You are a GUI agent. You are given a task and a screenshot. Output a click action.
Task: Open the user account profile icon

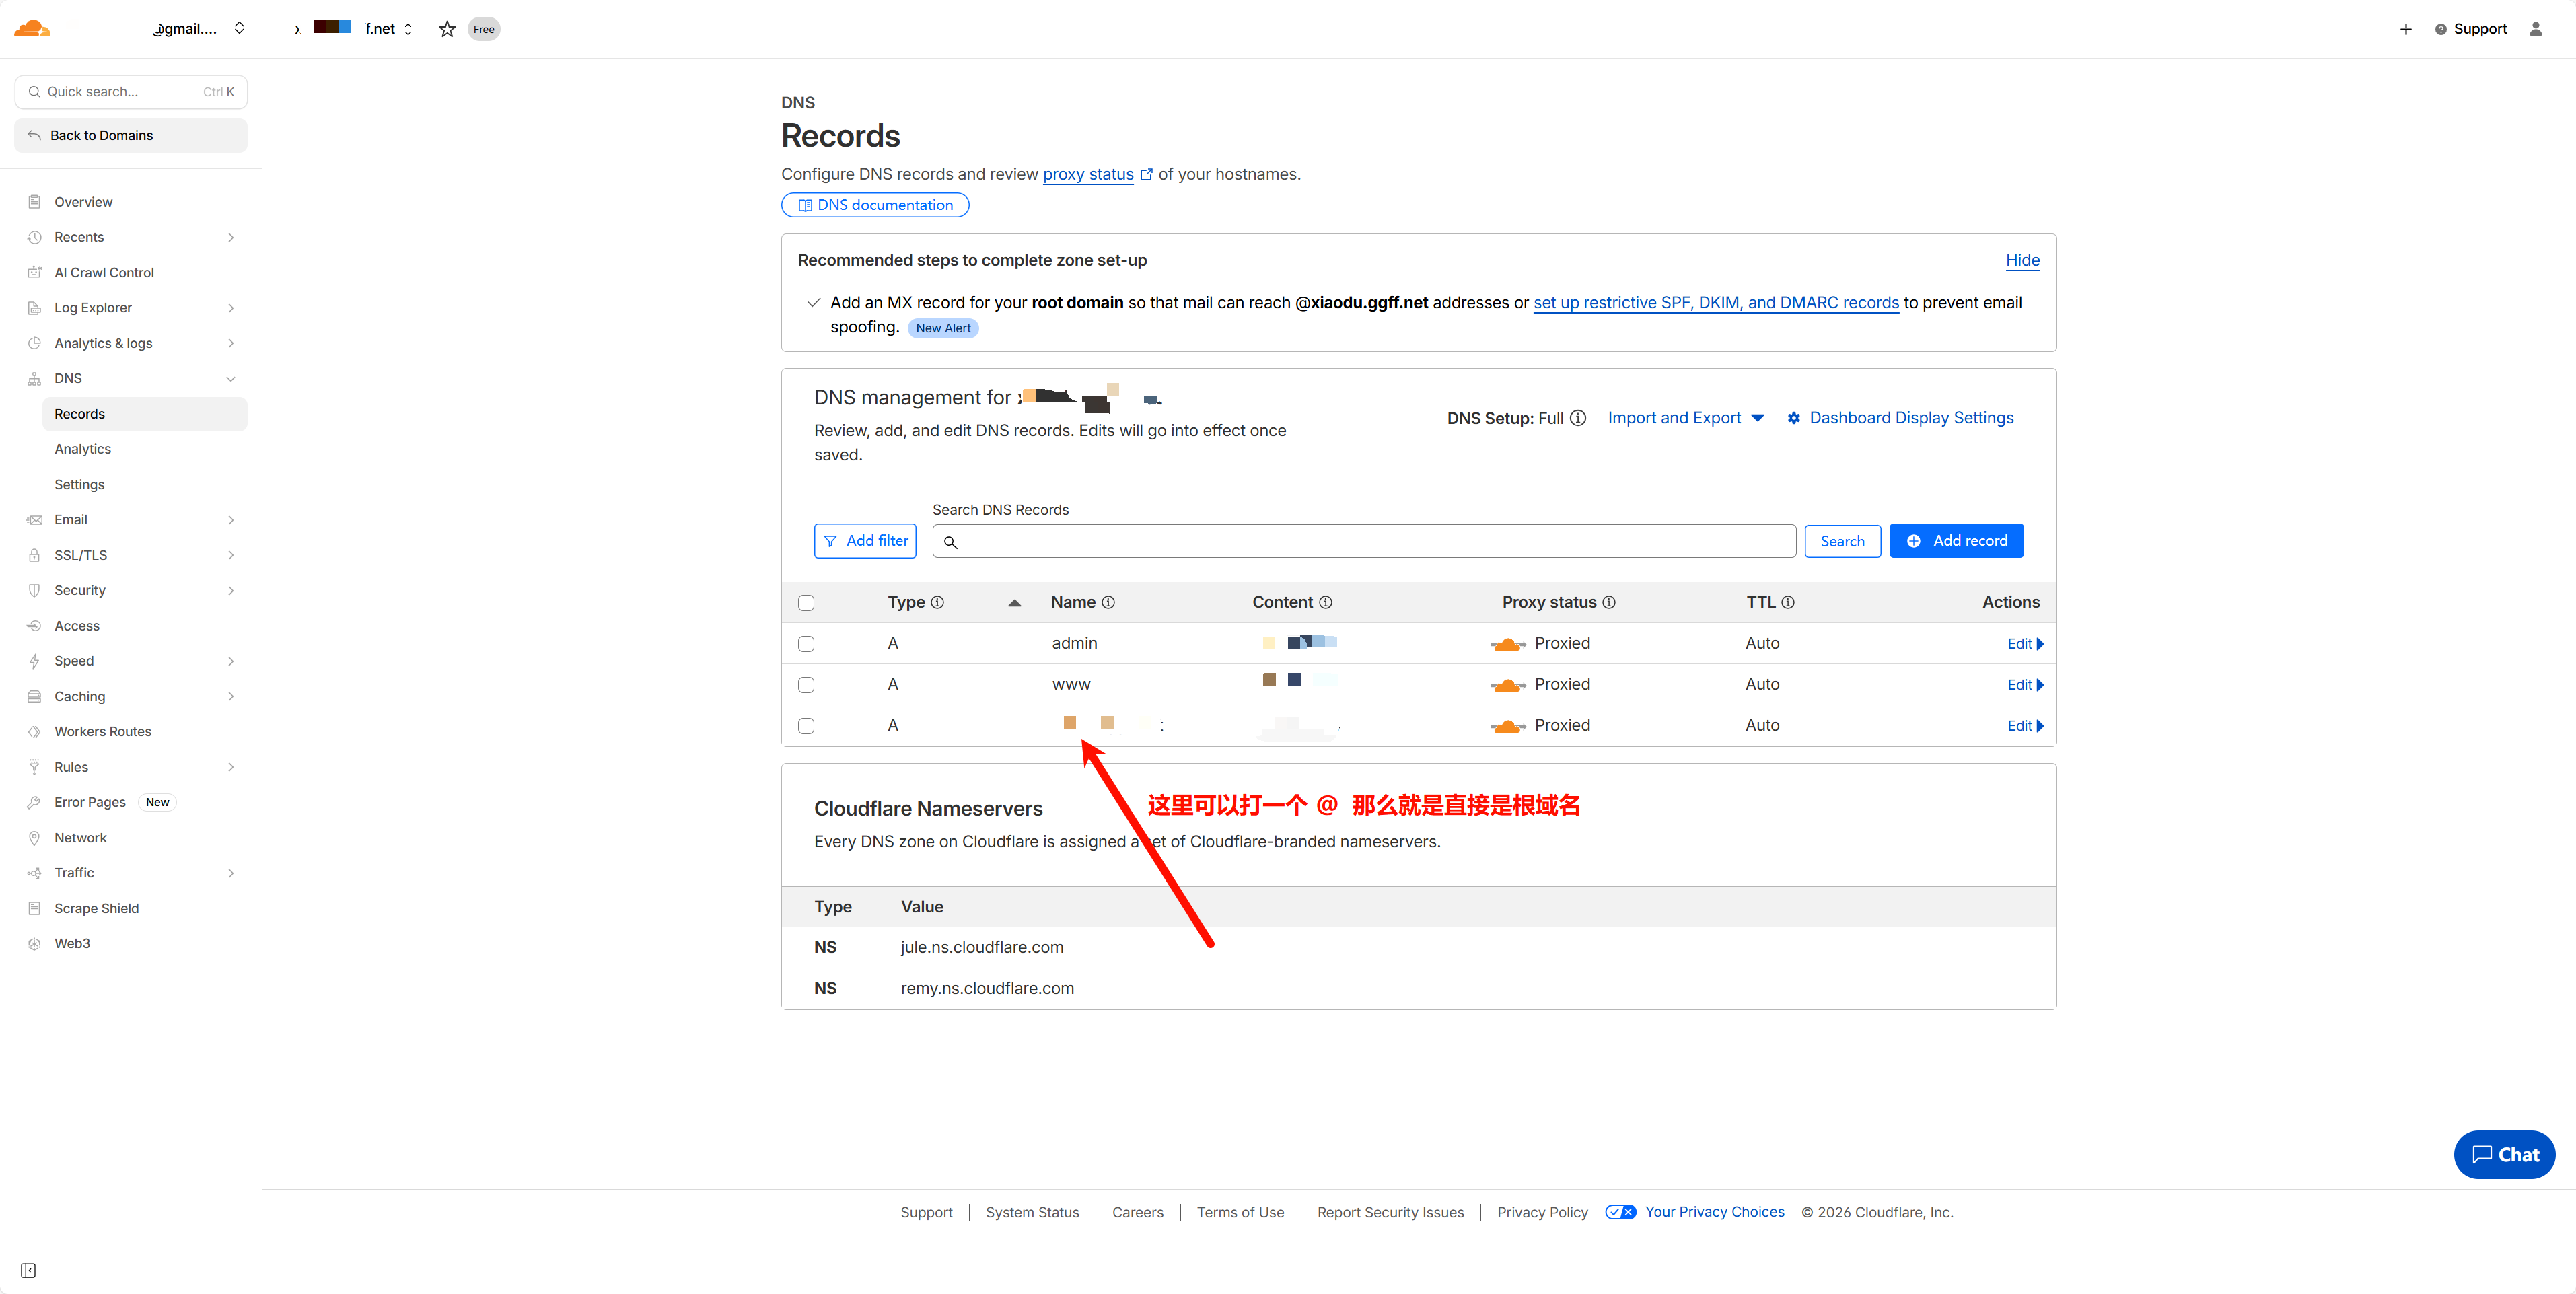(x=2535, y=29)
